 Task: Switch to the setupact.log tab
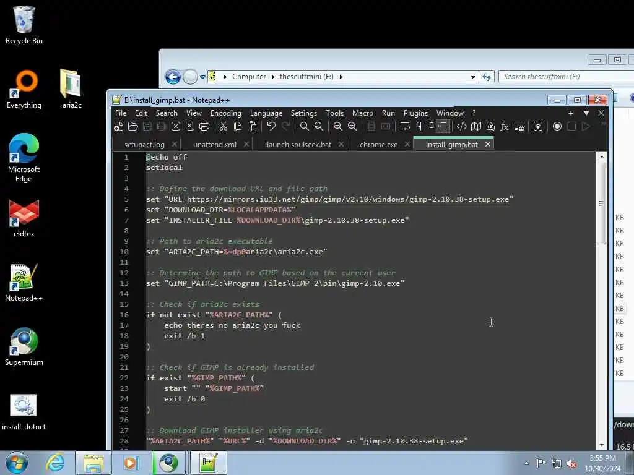pyautogui.click(x=144, y=145)
